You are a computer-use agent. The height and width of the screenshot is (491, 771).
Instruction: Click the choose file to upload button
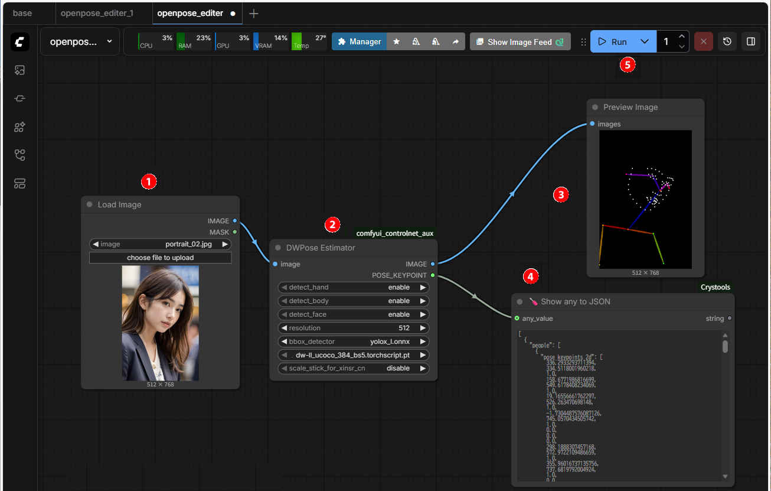(x=160, y=258)
